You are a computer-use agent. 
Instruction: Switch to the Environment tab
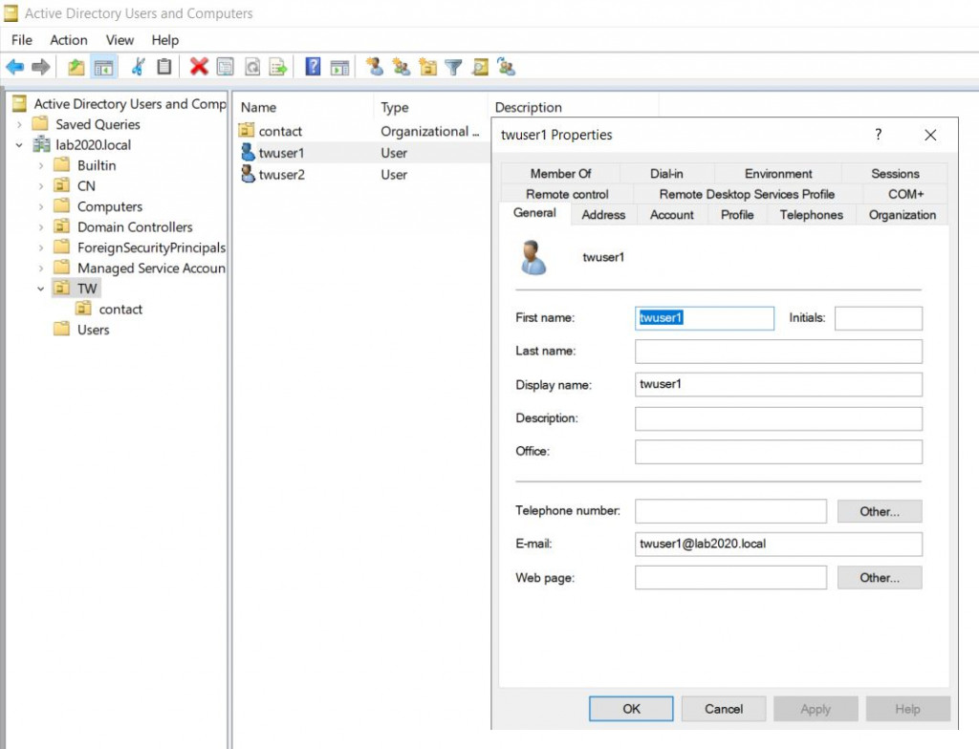[778, 174]
